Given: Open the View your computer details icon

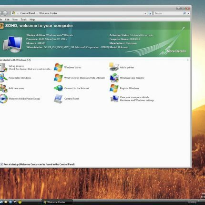Looking at the screenshot, I should click(x=114, y=99).
